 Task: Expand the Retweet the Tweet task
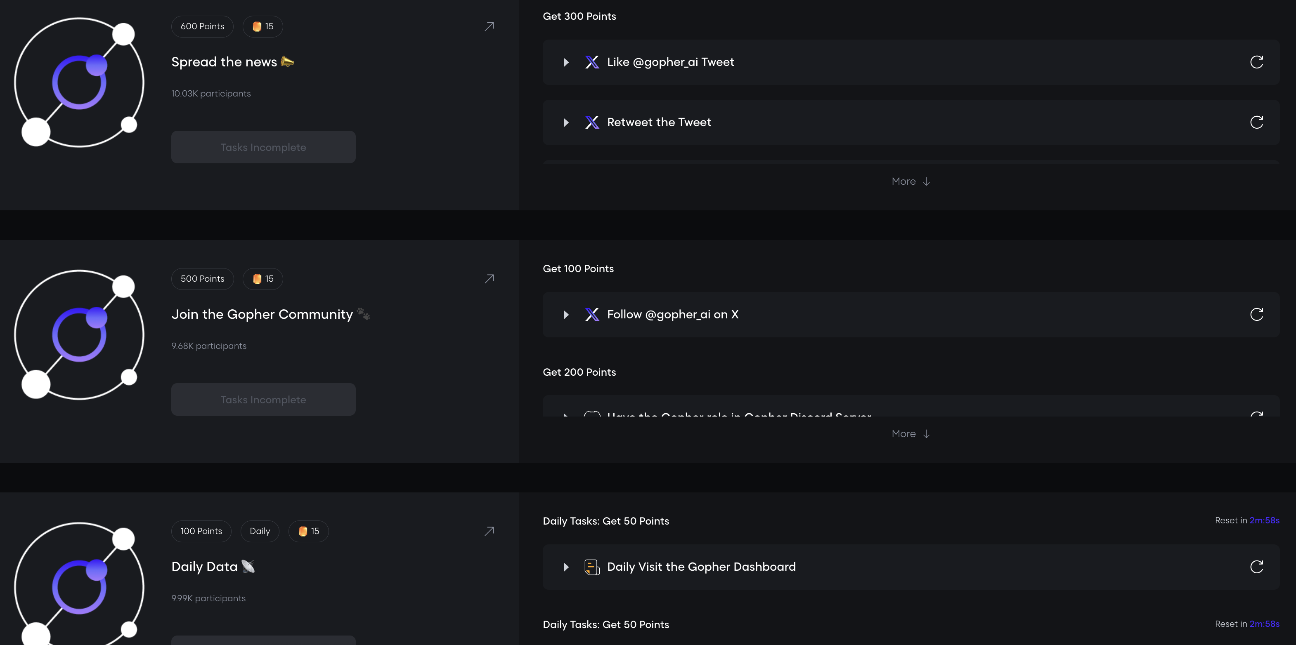pos(566,122)
